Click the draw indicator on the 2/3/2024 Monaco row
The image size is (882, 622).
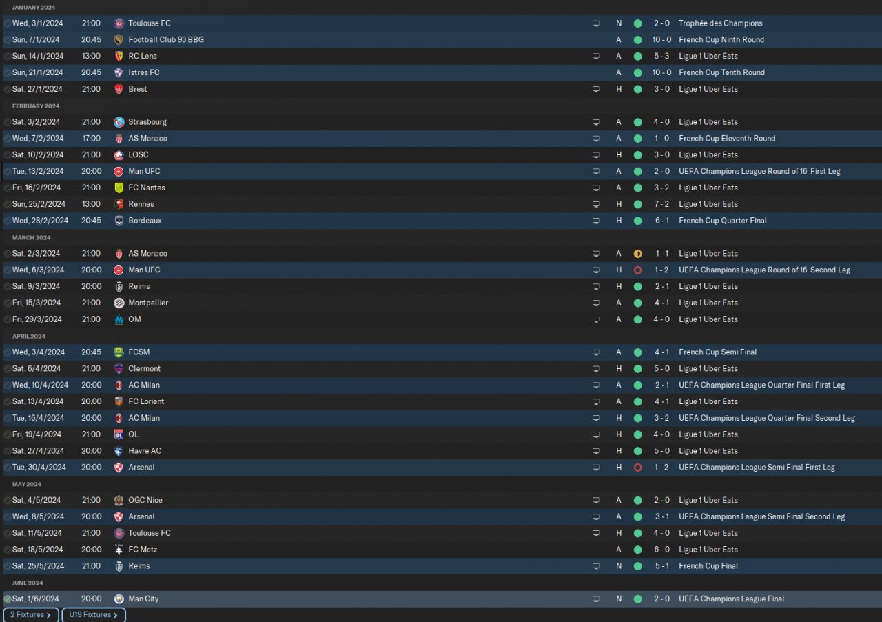(x=637, y=254)
